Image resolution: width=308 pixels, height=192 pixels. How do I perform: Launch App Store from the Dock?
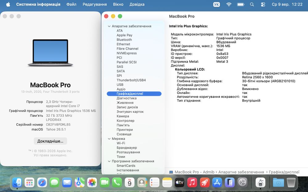click(x=217, y=182)
